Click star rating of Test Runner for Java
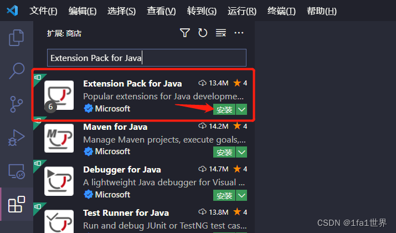This screenshot has width=396, height=233. click(240, 212)
